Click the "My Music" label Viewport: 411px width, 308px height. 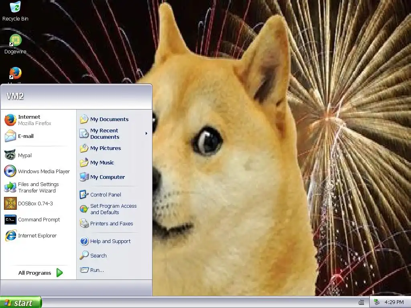tap(102, 163)
